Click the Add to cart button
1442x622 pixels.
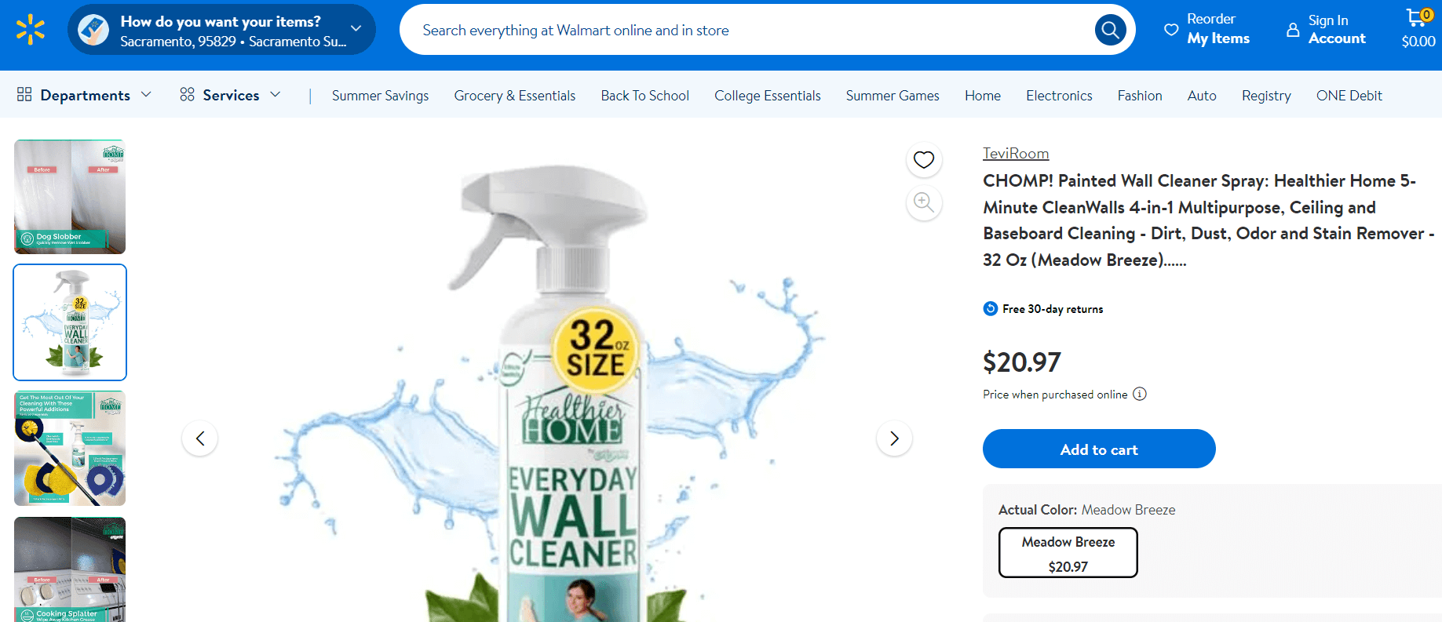(x=1098, y=449)
